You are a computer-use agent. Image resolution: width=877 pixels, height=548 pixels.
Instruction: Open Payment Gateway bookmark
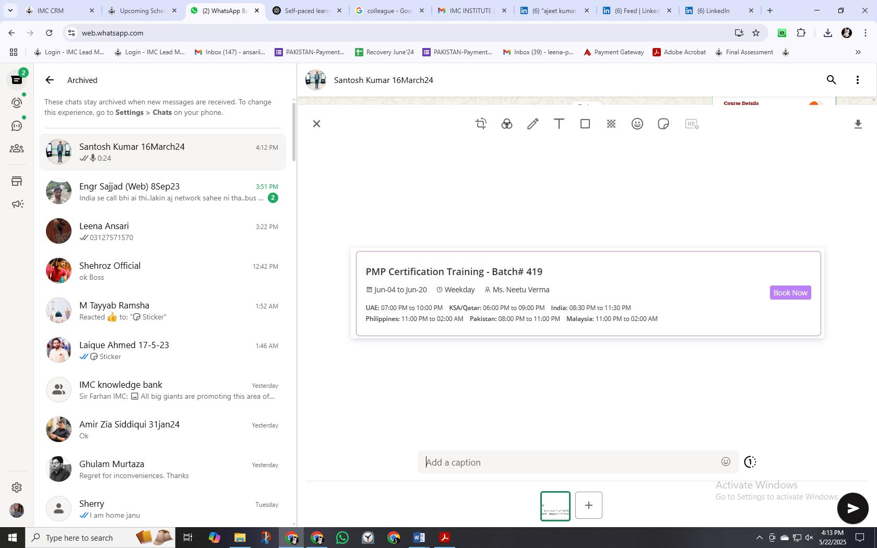(613, 52)
